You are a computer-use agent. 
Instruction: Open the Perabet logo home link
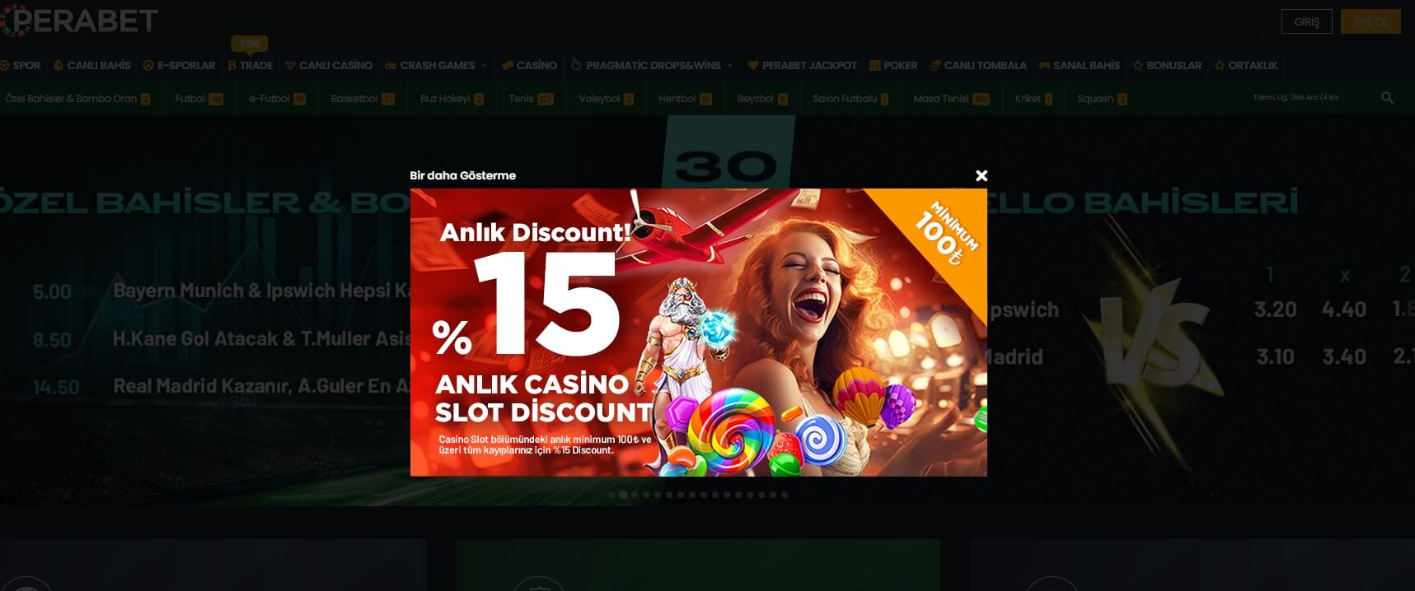click(x=79, y=21)
